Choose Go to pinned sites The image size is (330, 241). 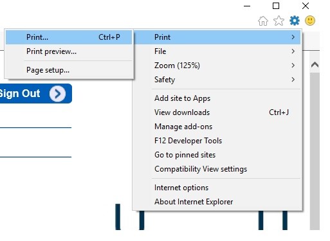coord(217,155)
